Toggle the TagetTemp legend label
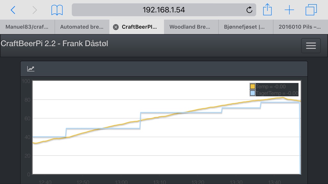Viewport: 328px width, 184px height. coord(277,93)
